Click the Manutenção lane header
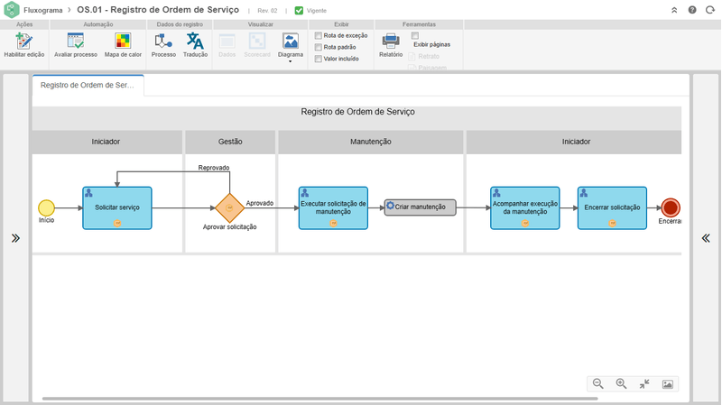This screenshot has height=405, width=722. (371, 142)
